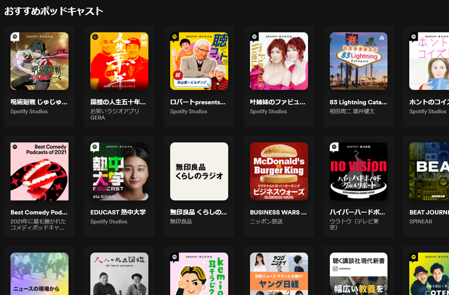
Task: Click title ホントのコイズ…
Action: 429,102
